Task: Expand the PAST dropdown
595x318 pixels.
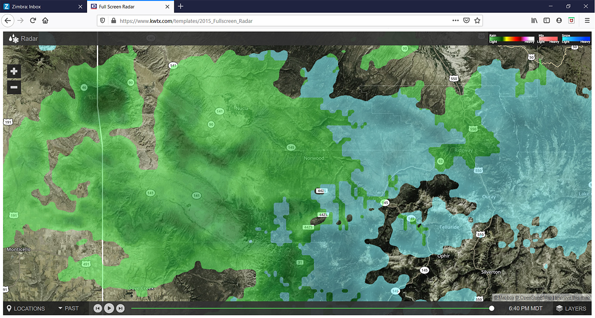Action: point(68,308)
